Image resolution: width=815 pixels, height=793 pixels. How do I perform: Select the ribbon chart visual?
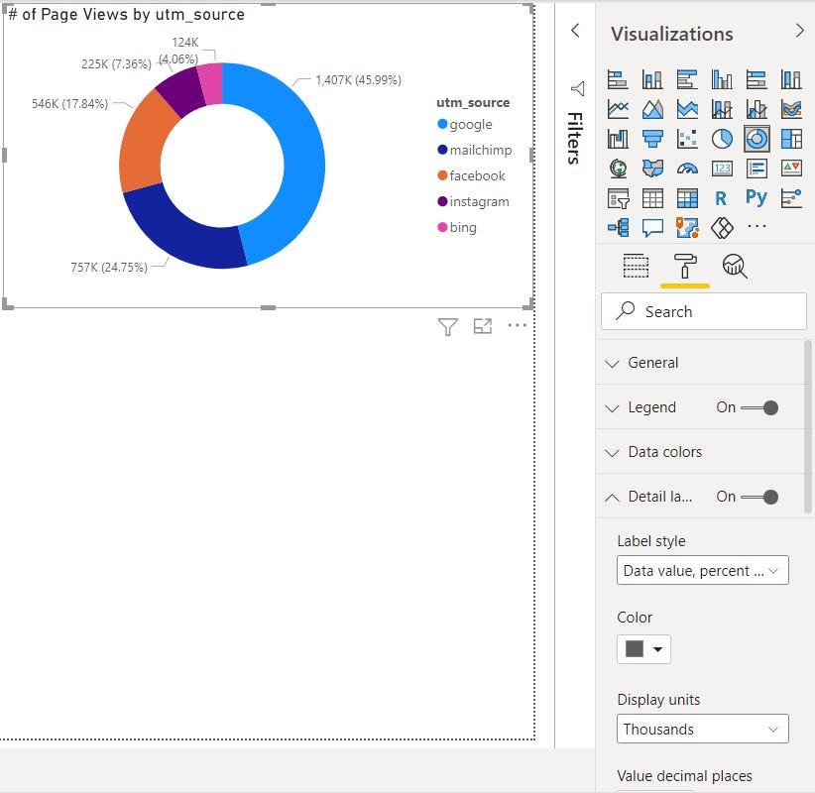(791, 109)
